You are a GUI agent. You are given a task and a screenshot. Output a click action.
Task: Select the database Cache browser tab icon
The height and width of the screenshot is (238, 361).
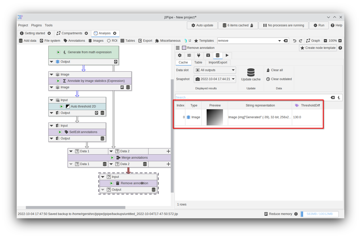pos(218,55)
